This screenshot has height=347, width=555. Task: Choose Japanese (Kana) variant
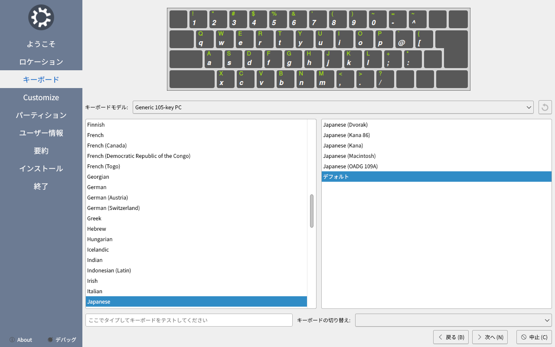pos(437,145)
